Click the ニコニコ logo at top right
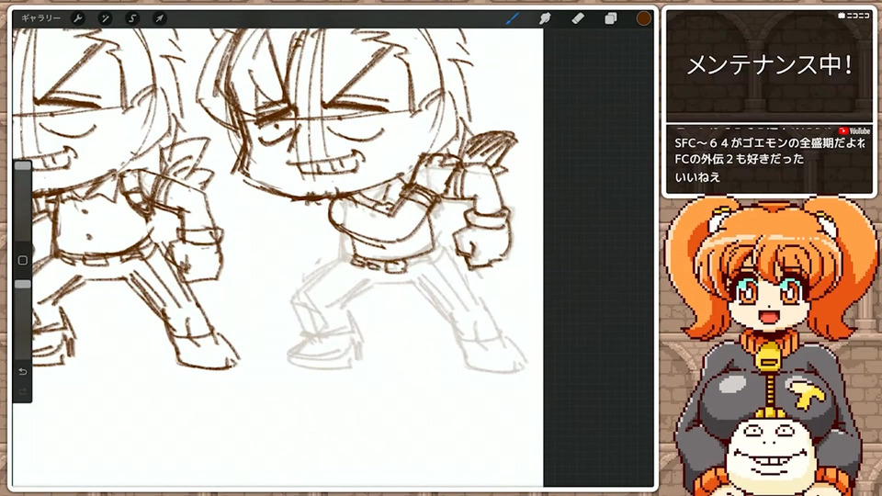882x496 pixels. (854, 16)
